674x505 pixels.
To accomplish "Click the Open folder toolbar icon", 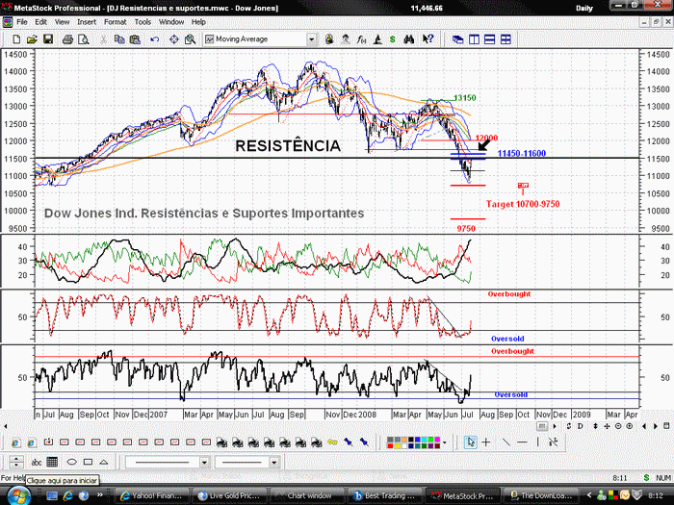I will 32,39.
